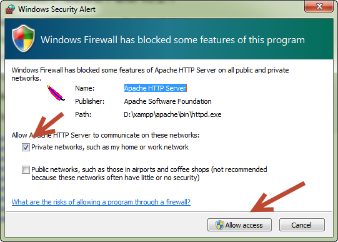Click the Allow access button
Viewport: 338px width, 242px height.
pos(239,225)
